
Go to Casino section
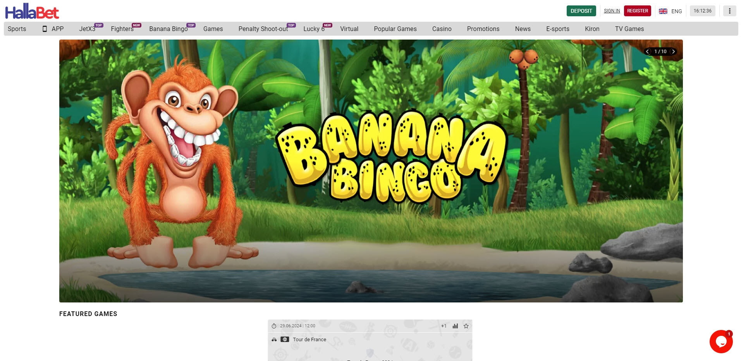(x=442, y=29)
